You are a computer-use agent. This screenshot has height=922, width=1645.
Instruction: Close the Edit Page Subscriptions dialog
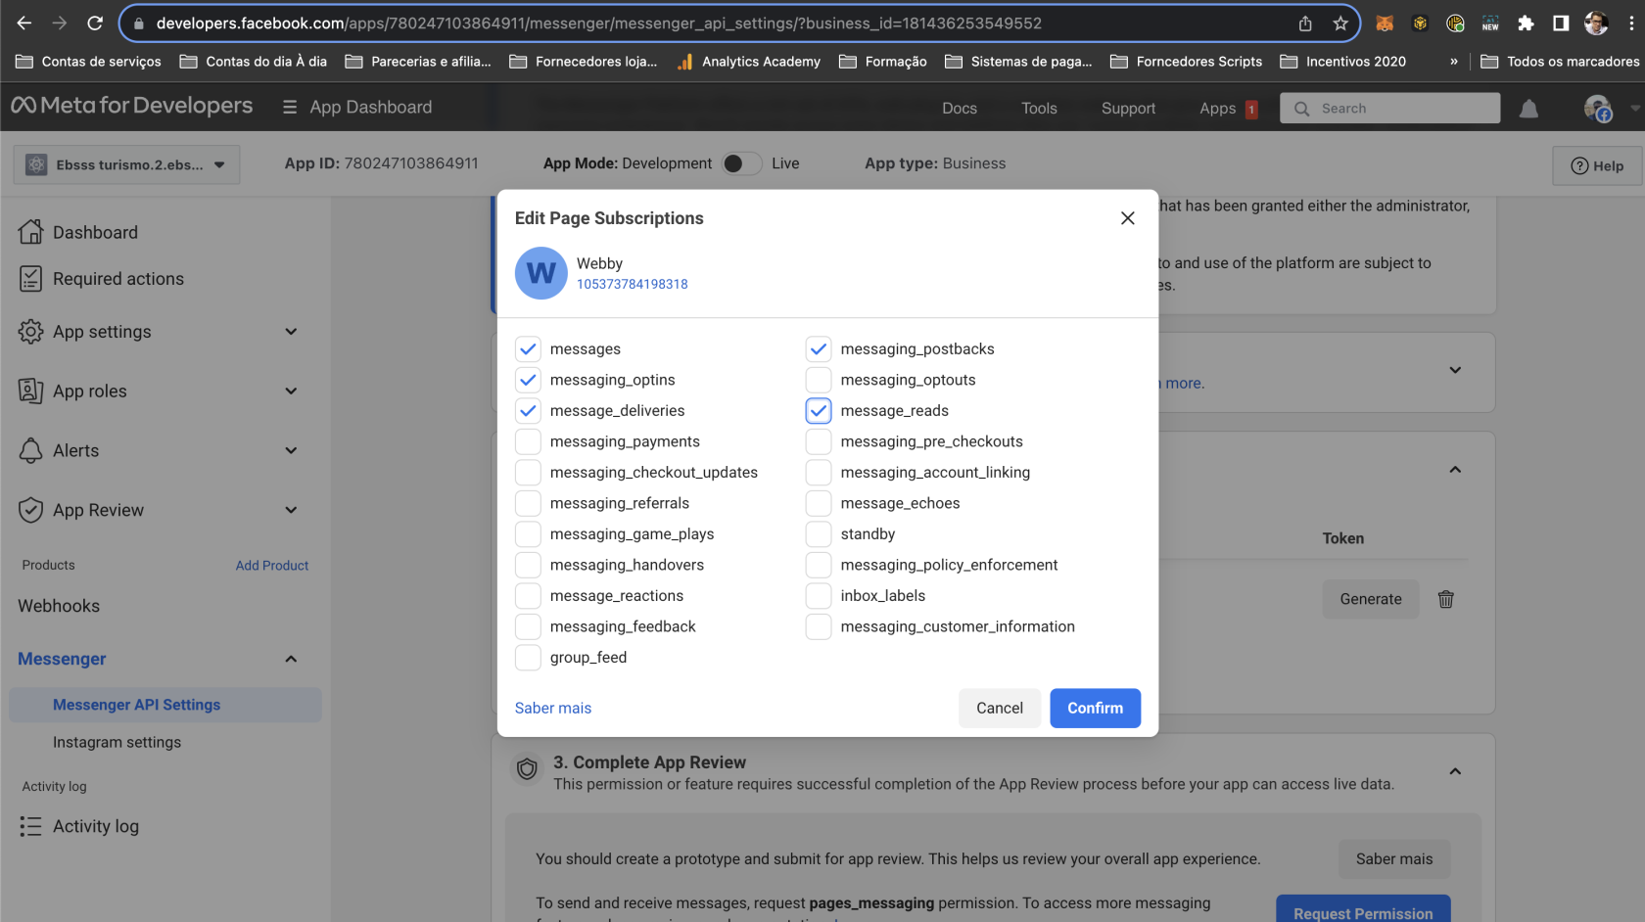pyautogui.click(x=1127, y=218)
